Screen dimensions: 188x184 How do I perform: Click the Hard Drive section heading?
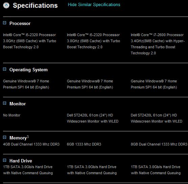pyautogui.click(x=21, y=161)
